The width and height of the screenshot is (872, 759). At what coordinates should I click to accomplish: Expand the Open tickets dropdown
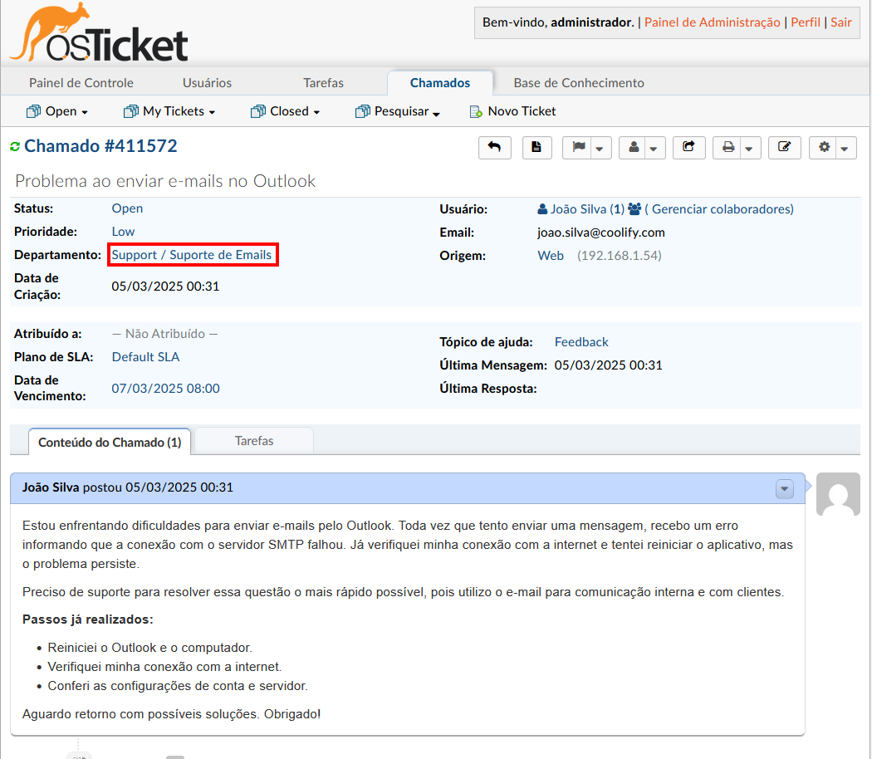click(x=57, y=111)
